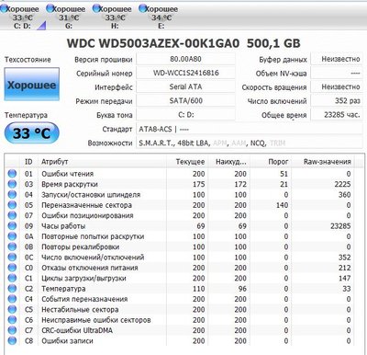Click status dot for C2 Температура row
This screenshot has width=367, height=355.
(x=12, y=289)
